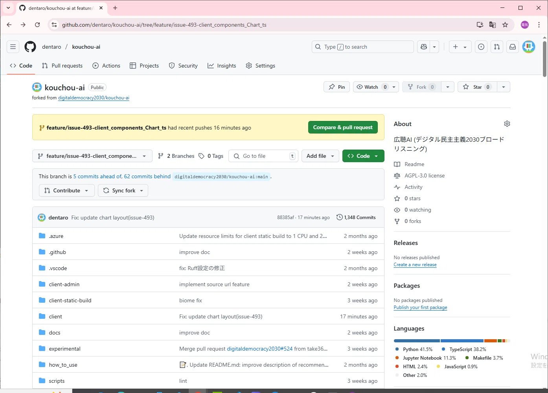
Task: Open the Activity link in About
Action: (x=414, y=187)
